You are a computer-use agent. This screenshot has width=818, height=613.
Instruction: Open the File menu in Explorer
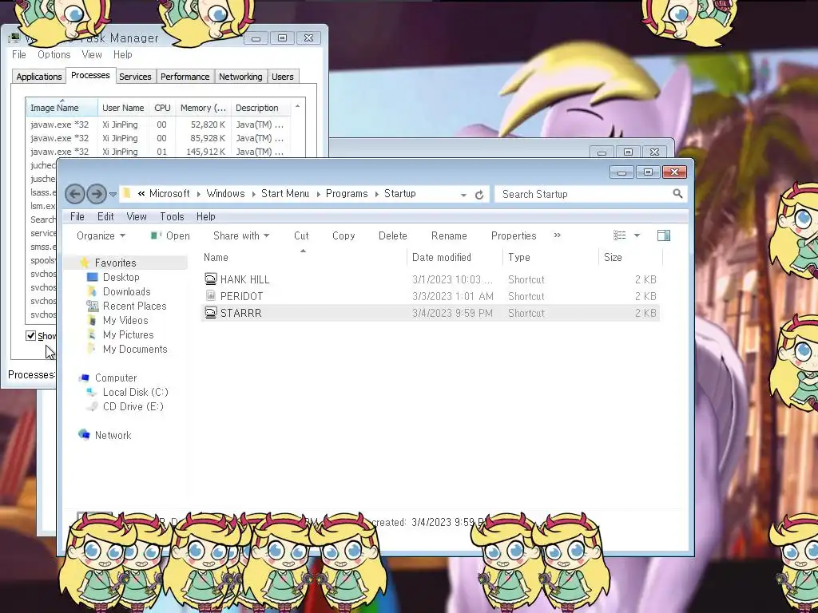pos(77,216)
